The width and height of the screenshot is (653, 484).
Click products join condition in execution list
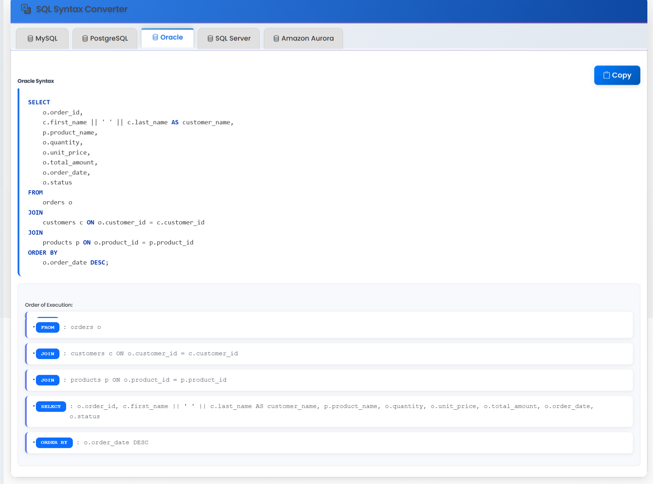[x=148, y=380]
